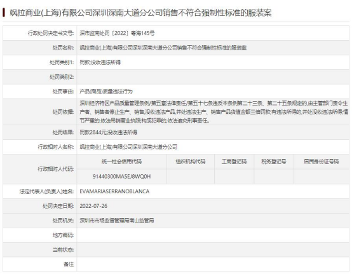Click the 处罚结果 label
This screenshot has width=352, height=274.
coord(63,132)
